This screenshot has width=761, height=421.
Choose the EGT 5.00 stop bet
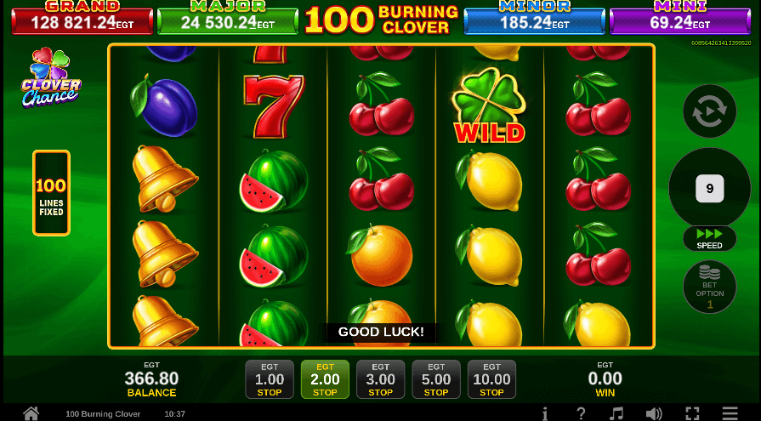(436, 379)
